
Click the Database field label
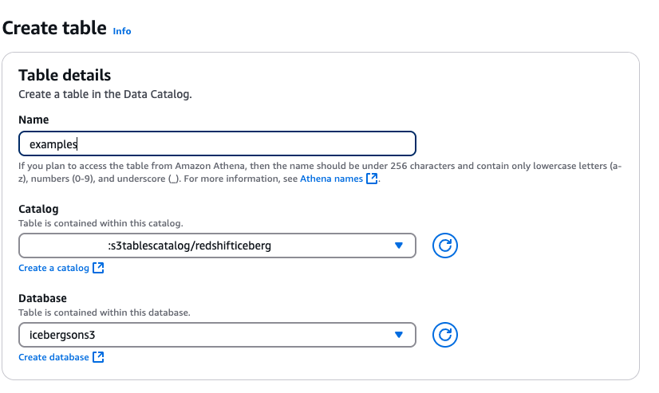[43, 297]
